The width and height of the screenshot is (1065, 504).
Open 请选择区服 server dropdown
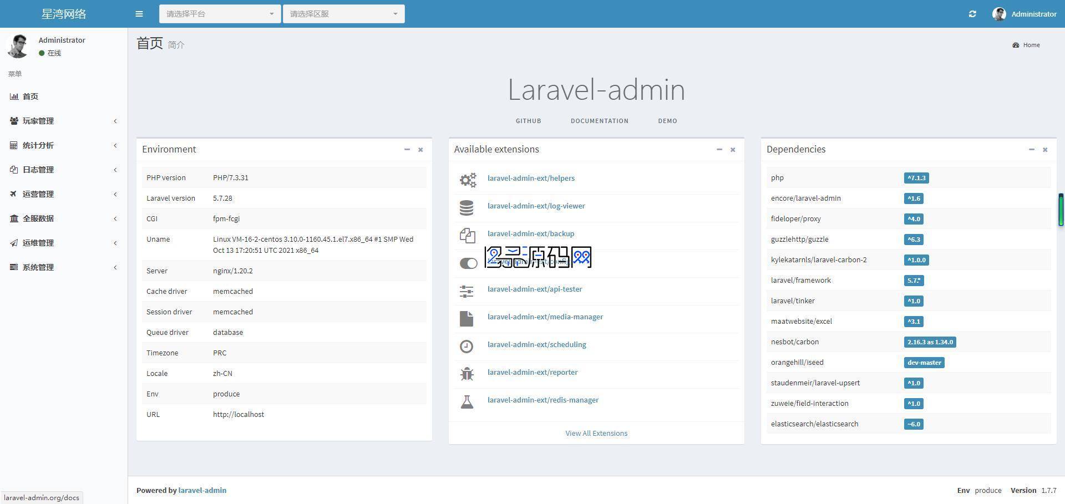tap(343, 14)
